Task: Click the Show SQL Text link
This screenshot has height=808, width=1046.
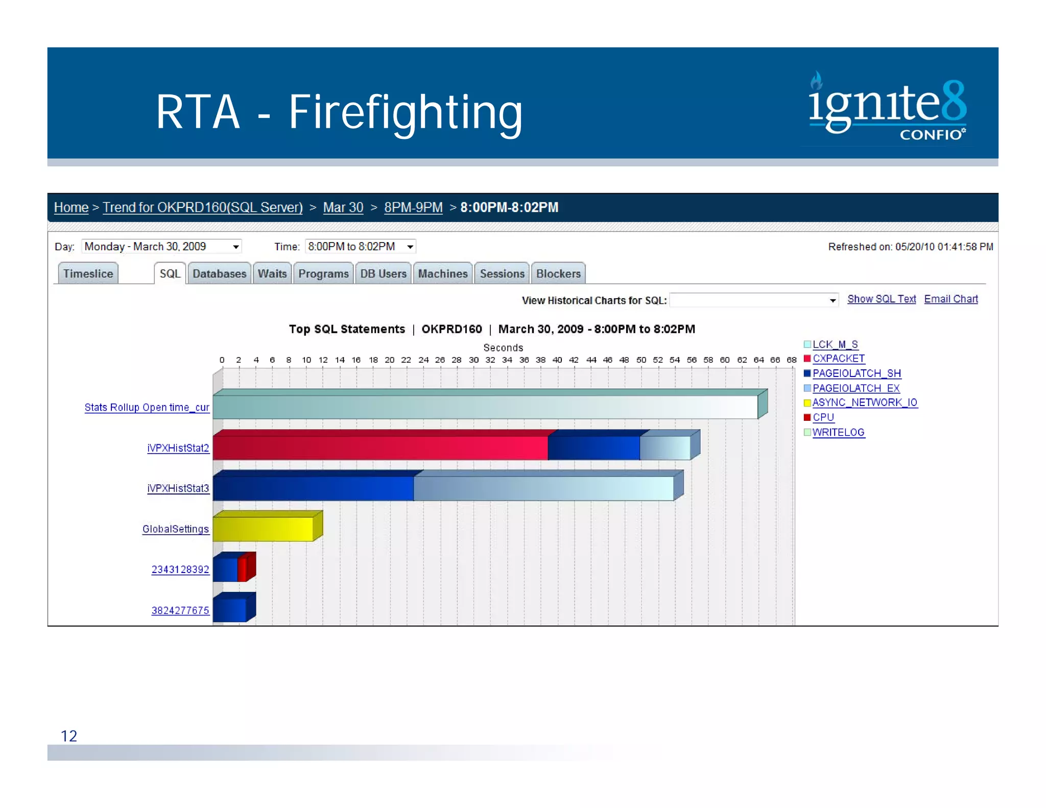Action: (882, 299)
